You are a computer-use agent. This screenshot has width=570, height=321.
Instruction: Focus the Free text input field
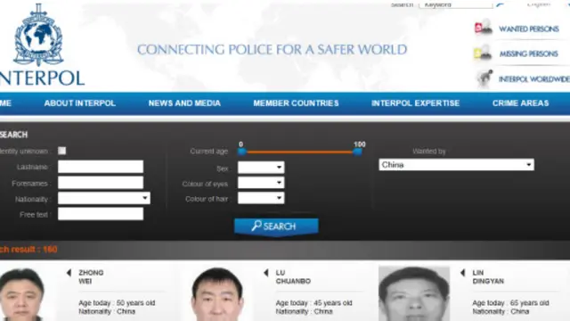[101, 214]
